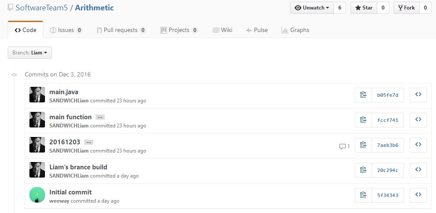436x213 pixels.
Task: Open commit hash 5f34343
Action: tap(388, 195)
